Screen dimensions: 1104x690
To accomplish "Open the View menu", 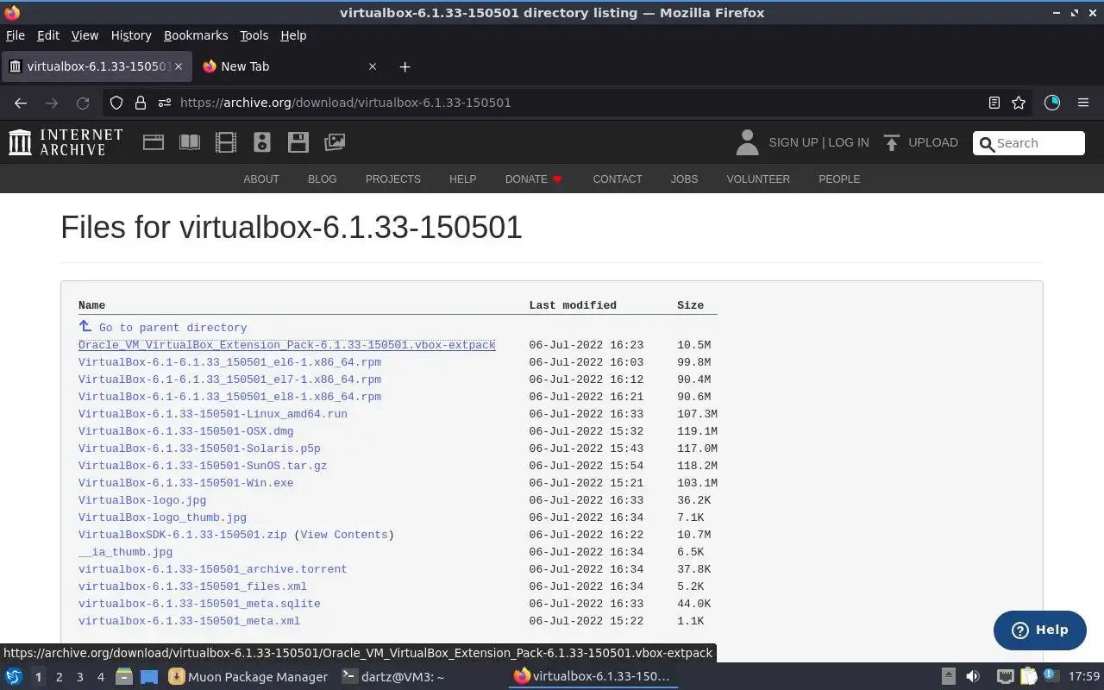I will pyautogui.click(x=85, y=35).
